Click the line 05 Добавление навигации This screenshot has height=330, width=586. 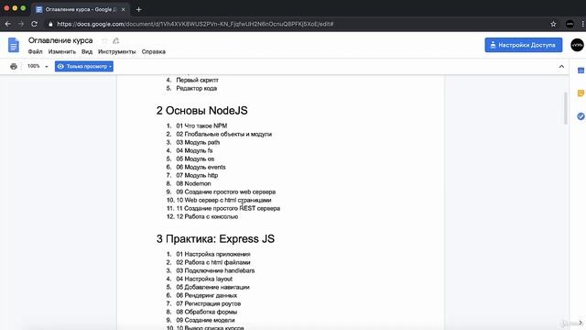[x=212, y=287]
